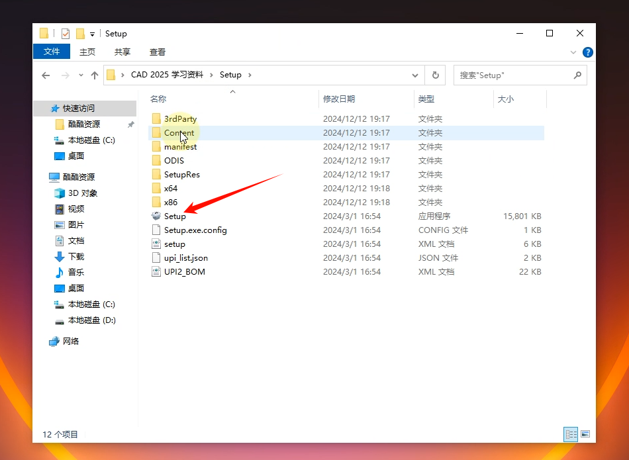Image resolution: width=629 pixels, height=460 pixels.
Task: Click the Setup application icon
Action: 156,216
